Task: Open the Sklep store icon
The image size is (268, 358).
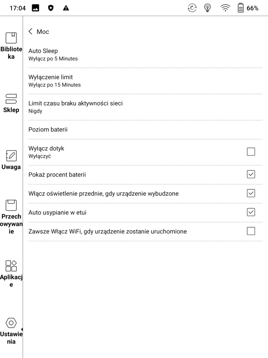Action: tap(11, 99)
